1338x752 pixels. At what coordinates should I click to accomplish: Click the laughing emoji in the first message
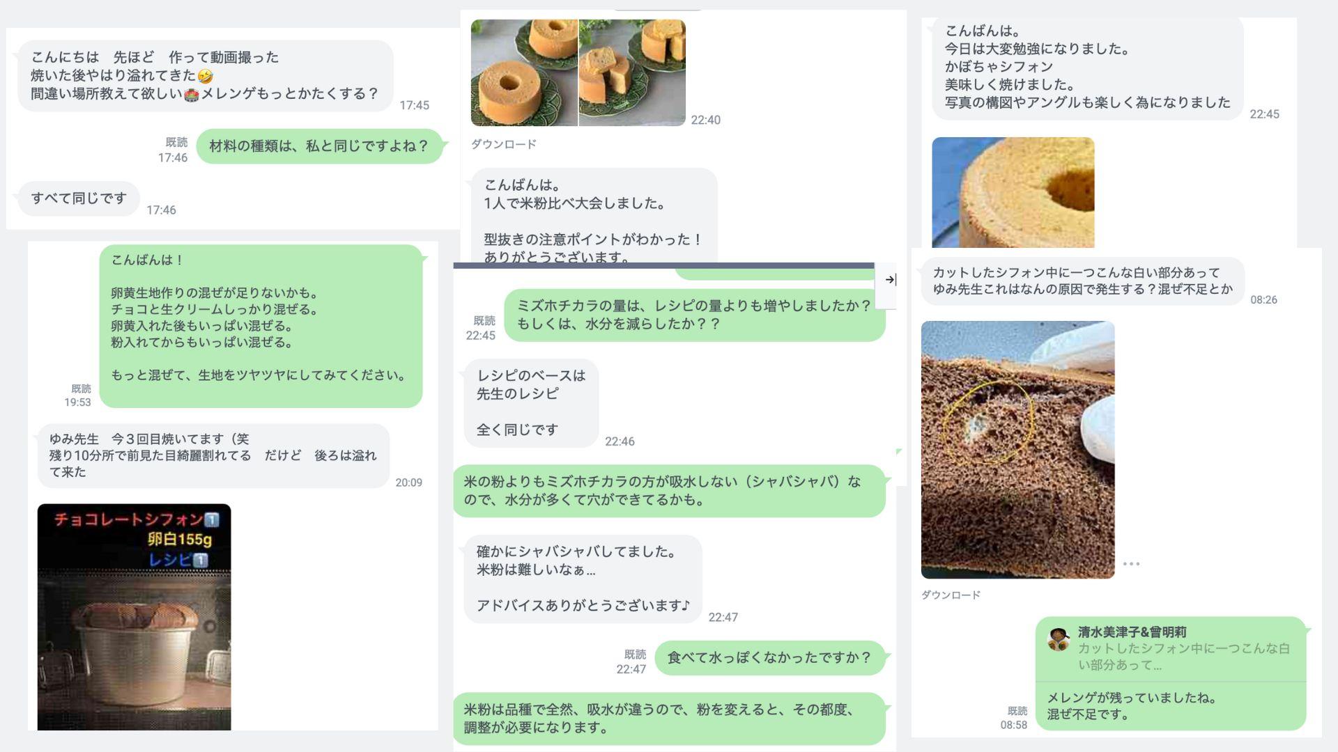pos(205,76)
